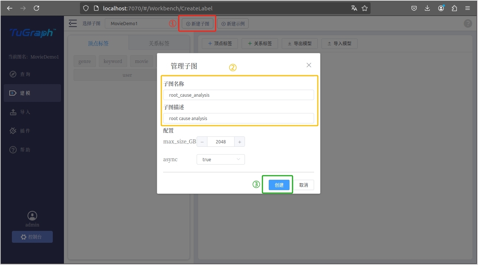Click the 创建 button
Image resolution: width=478 pixels, height=265 pixels.
pos(279,185)
